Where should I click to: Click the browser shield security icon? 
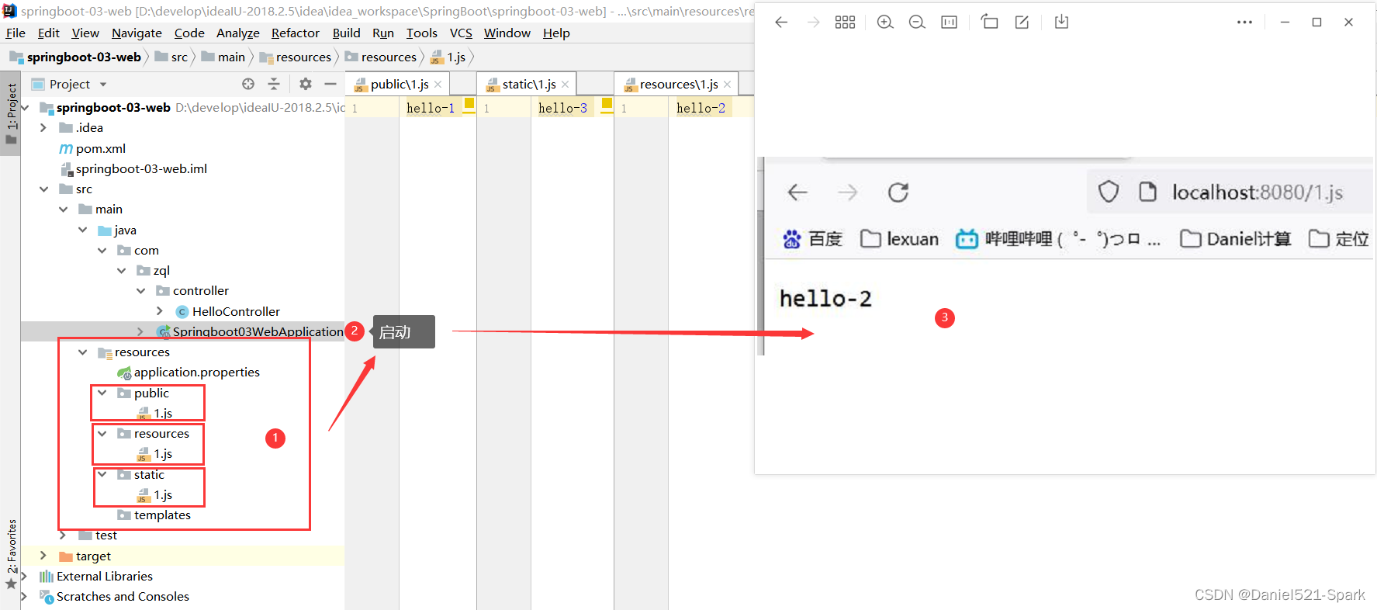(x=1109, y=192)
